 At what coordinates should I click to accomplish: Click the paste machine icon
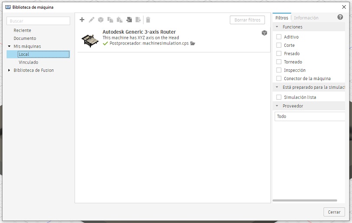point(120,20)
